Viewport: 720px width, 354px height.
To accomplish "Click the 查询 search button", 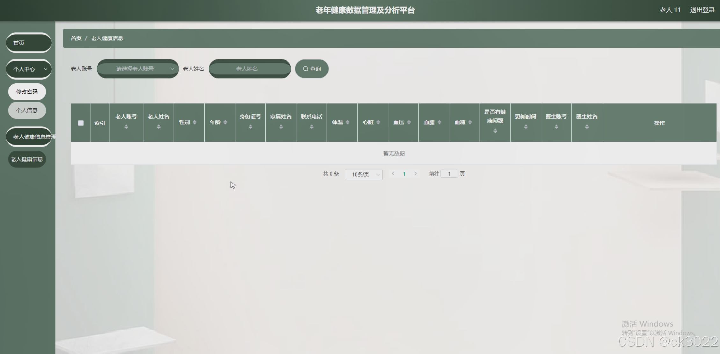I will 312,69.
